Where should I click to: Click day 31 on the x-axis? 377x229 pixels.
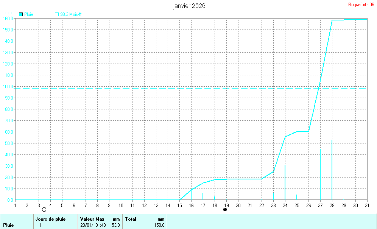tap(367, 205)
